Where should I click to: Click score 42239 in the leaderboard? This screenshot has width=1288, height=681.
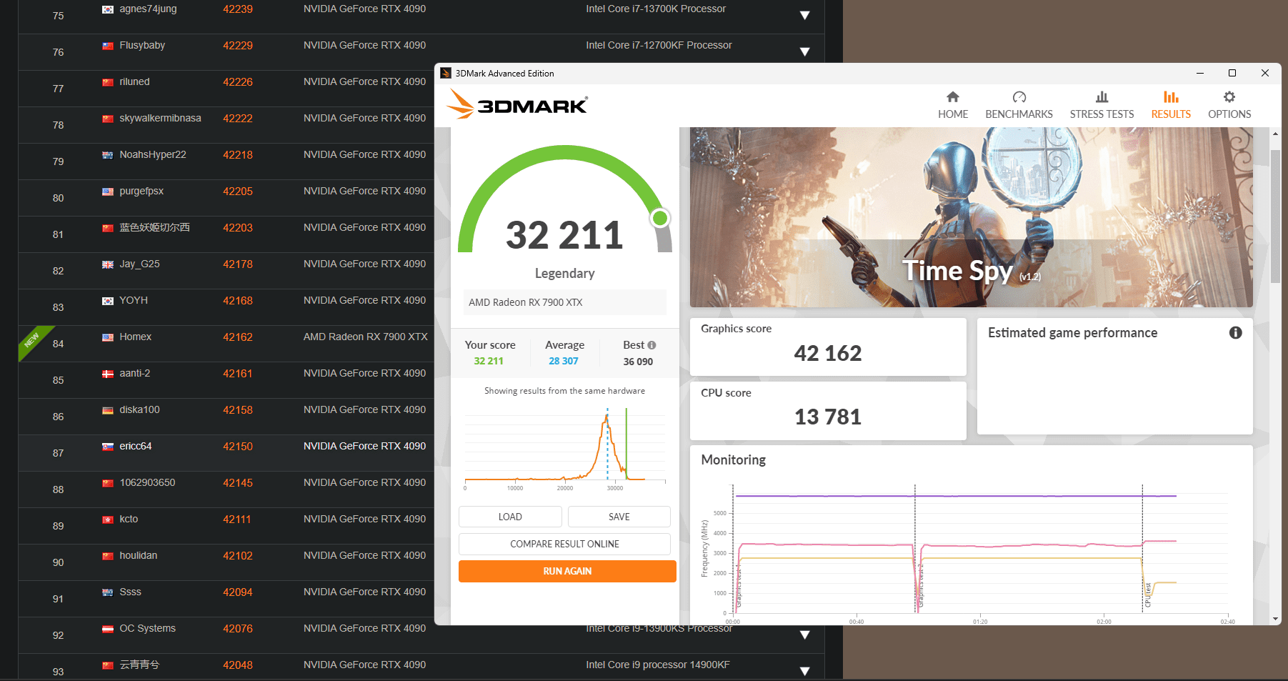(x=238, y=9)
